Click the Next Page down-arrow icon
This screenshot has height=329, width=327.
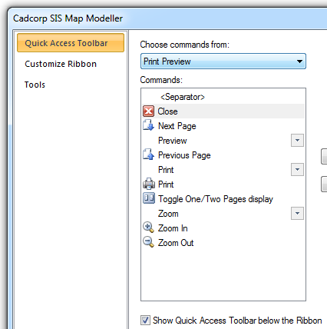[148, 125]
